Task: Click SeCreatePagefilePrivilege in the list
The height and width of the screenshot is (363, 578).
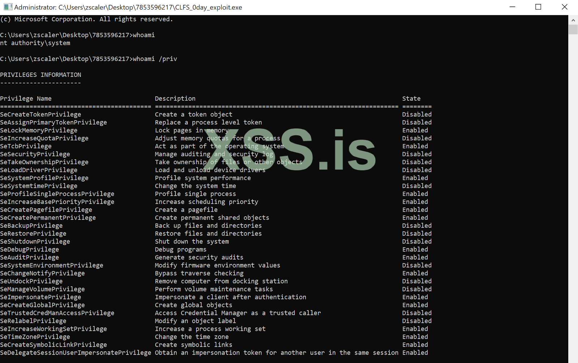Action: point(46,210)
